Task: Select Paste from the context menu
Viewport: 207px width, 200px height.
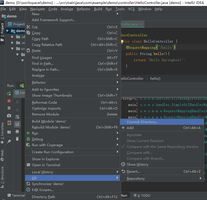Action: point(73,50)
